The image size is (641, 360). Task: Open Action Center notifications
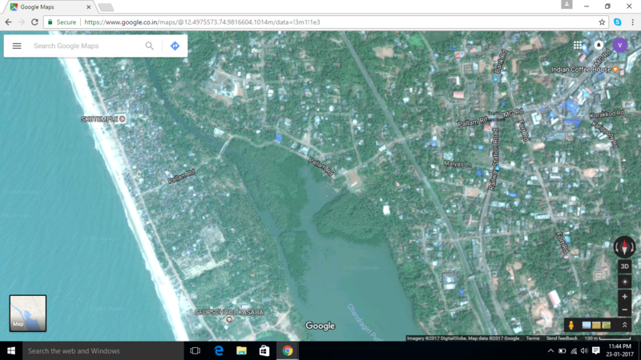(x=596, y=350)
